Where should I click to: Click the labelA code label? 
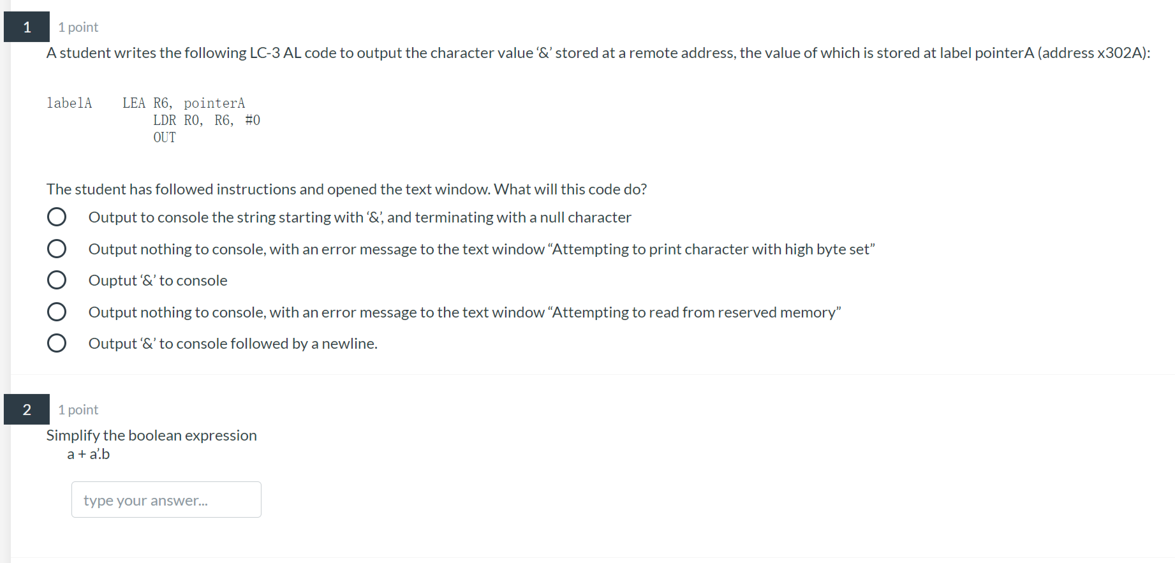[x=69, y=102]
